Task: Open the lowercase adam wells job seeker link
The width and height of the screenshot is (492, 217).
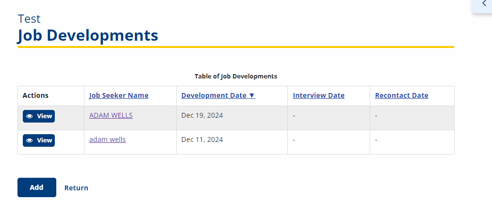Action: [107, 139]
